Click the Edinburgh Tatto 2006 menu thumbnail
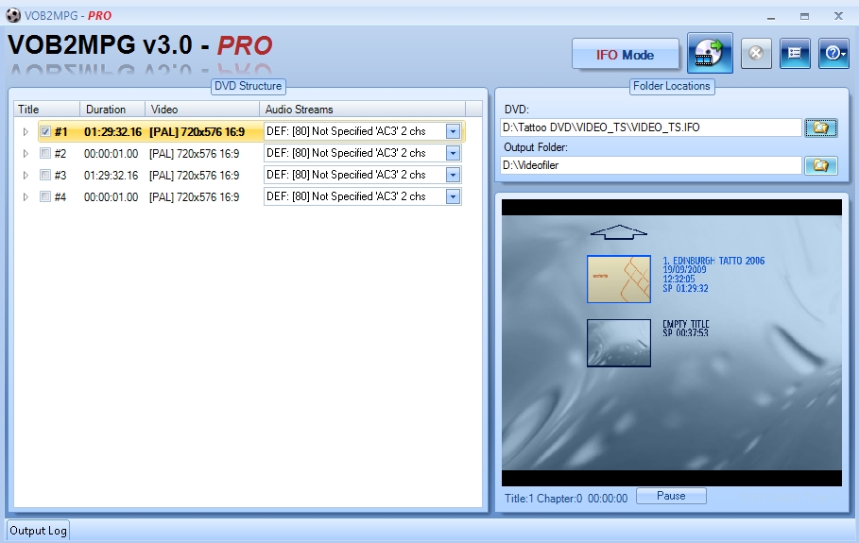 point(619,280)
